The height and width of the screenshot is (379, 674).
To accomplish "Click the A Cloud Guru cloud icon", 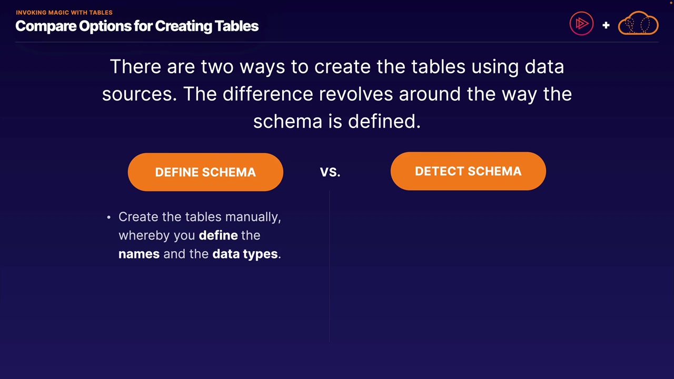I will (638, 24).
